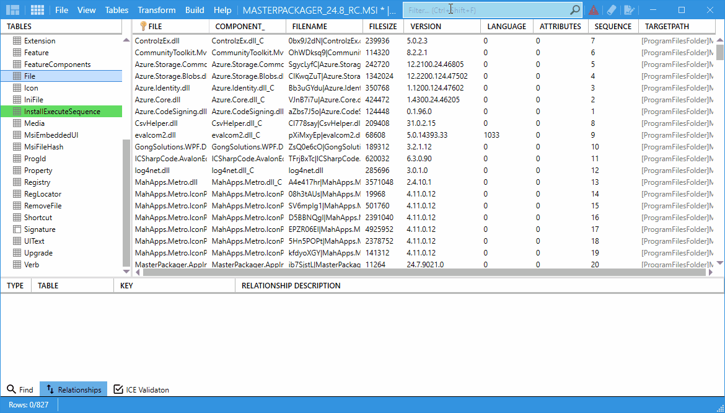Click the version cell 5.0.14393.33
Viewport: 725px width, 413px height.
pos(442,135)
